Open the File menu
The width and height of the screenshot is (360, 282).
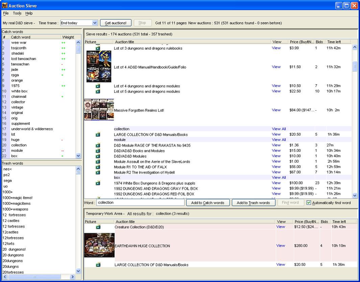coord(5,13)
